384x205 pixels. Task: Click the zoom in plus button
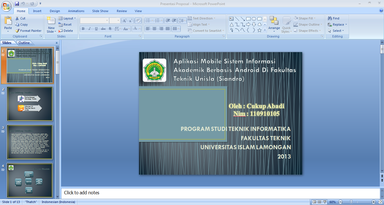373,202
